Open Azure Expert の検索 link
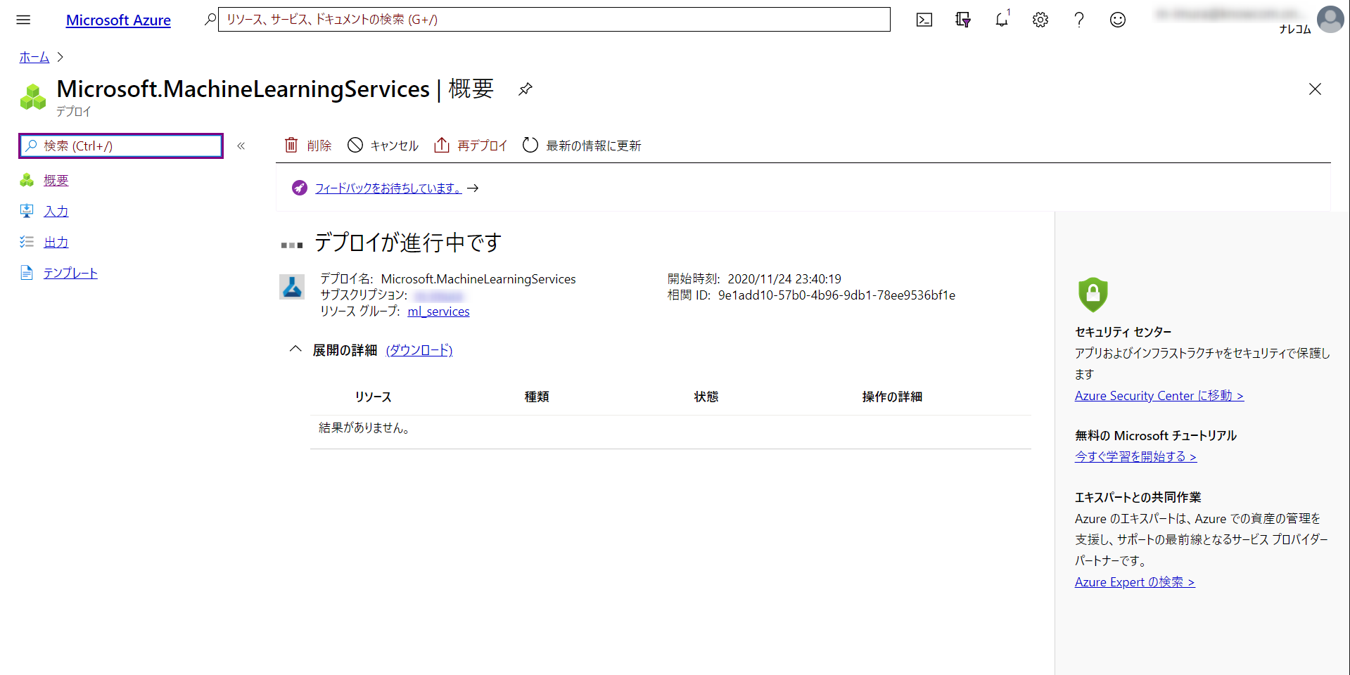The image size is (1350, 675). point(1135,582)
